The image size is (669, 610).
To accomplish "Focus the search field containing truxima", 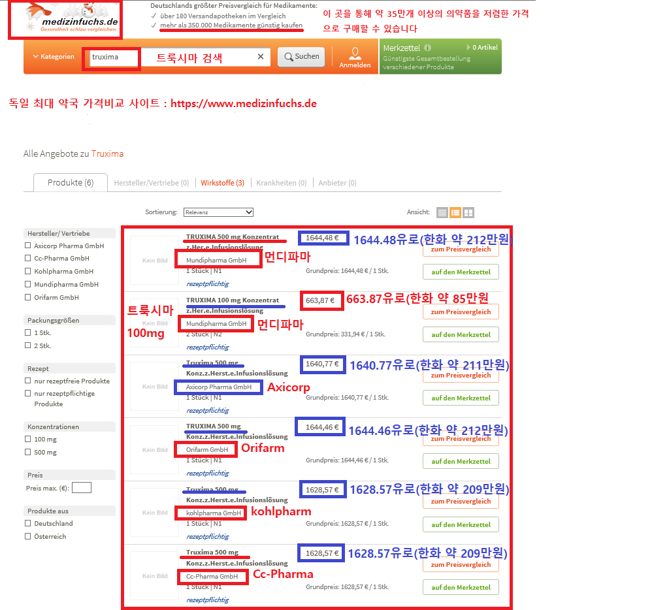I will click(x=179, y=57).
